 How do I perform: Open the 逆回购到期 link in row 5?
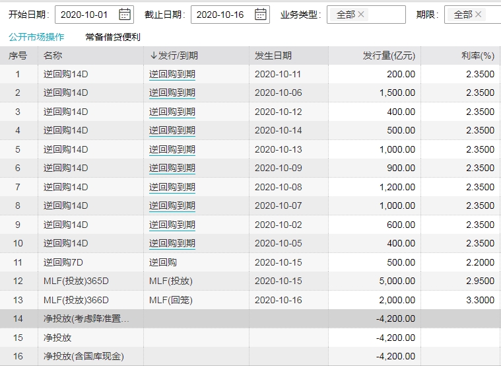tap(172, 149)
